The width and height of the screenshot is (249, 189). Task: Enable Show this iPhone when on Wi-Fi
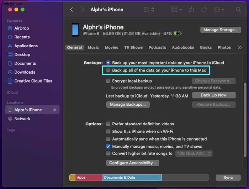108,131
